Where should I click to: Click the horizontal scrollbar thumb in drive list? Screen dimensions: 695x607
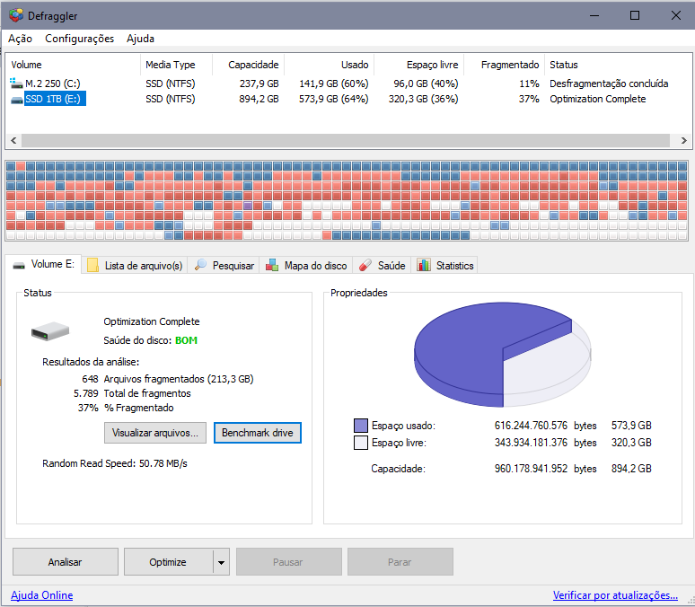[346, 141]
